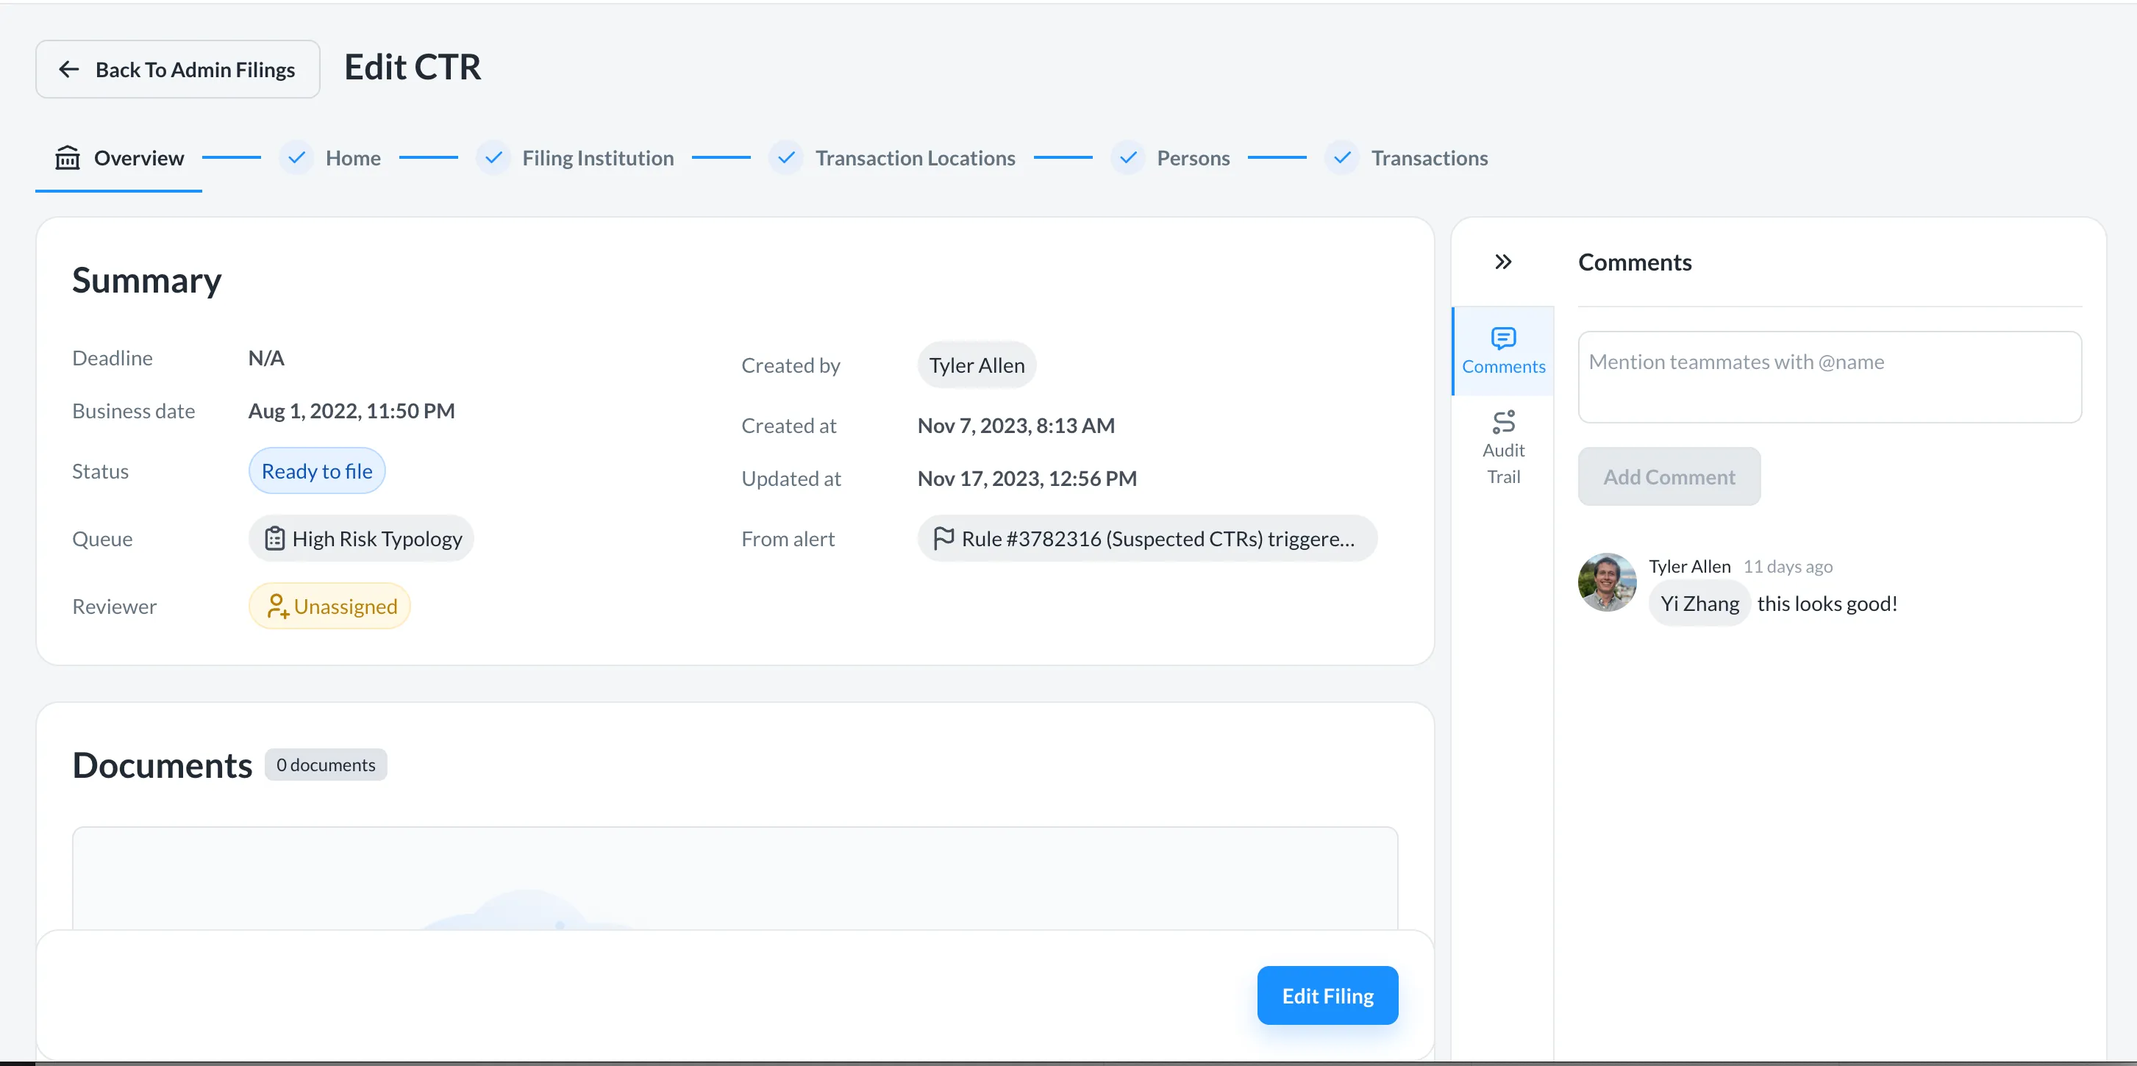Click the Add Comment button
This screenshot has width=2137, height=1066.
click(x=1669, y=477)
